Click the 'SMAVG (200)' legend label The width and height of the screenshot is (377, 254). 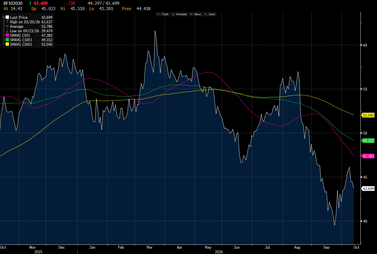coord(21,44)
